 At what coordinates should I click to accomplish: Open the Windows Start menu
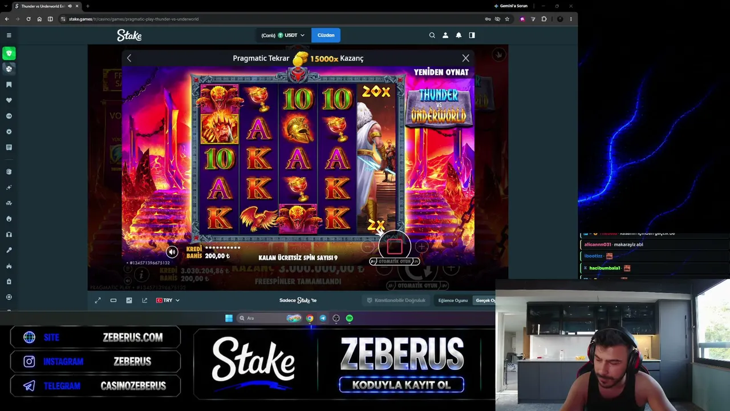[229, 318]
